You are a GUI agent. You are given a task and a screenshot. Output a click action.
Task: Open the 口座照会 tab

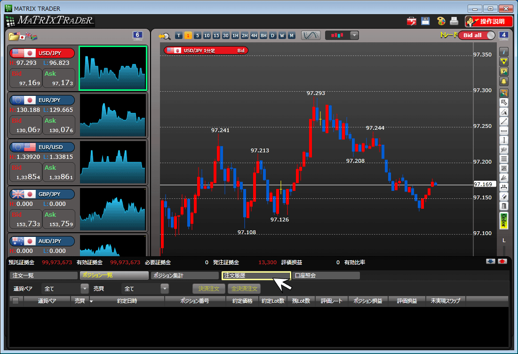click(x=326, y=275)
